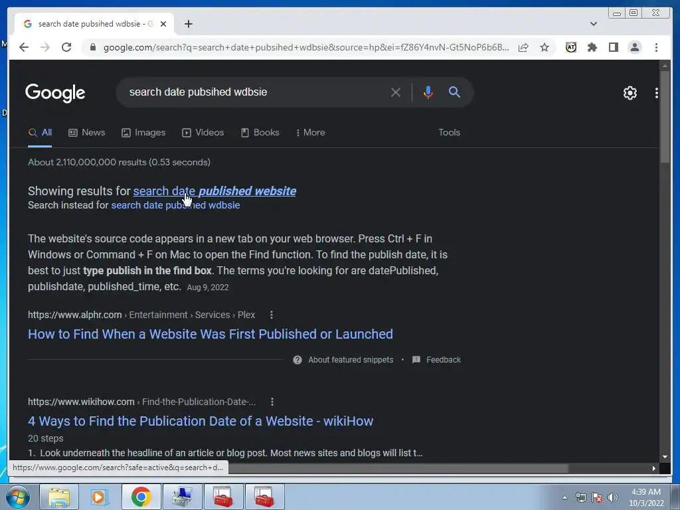This screenshot has height=510, width=680.
Task: Show hidden tray icons
Action: coord(564,497)
